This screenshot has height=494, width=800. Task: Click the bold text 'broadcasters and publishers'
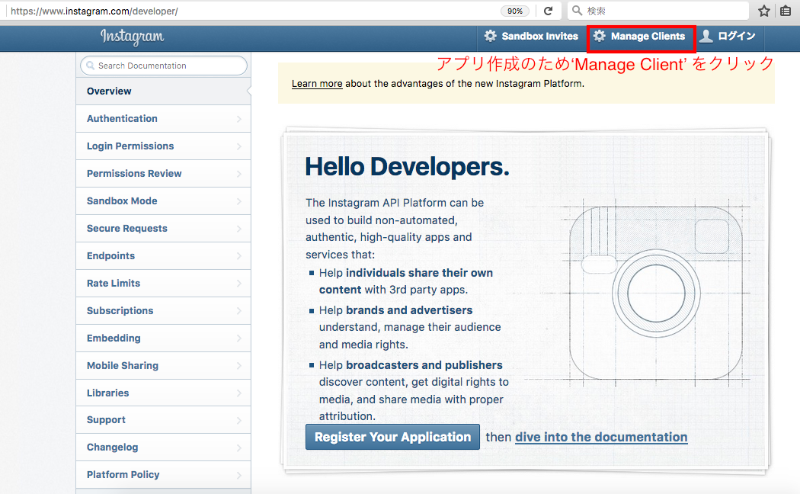(x=424, y=365)
